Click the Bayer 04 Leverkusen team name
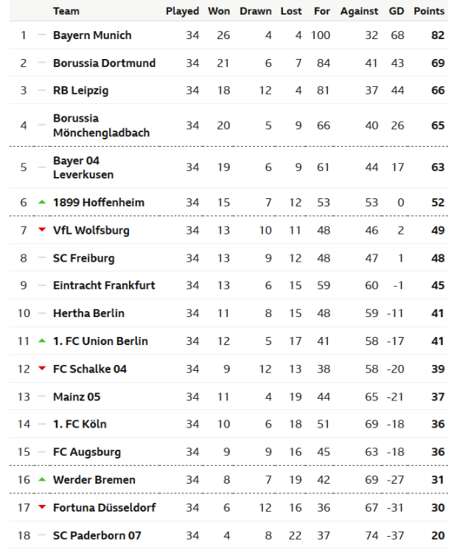This screenshot has height=550, width=457. [x=83, y=167]
